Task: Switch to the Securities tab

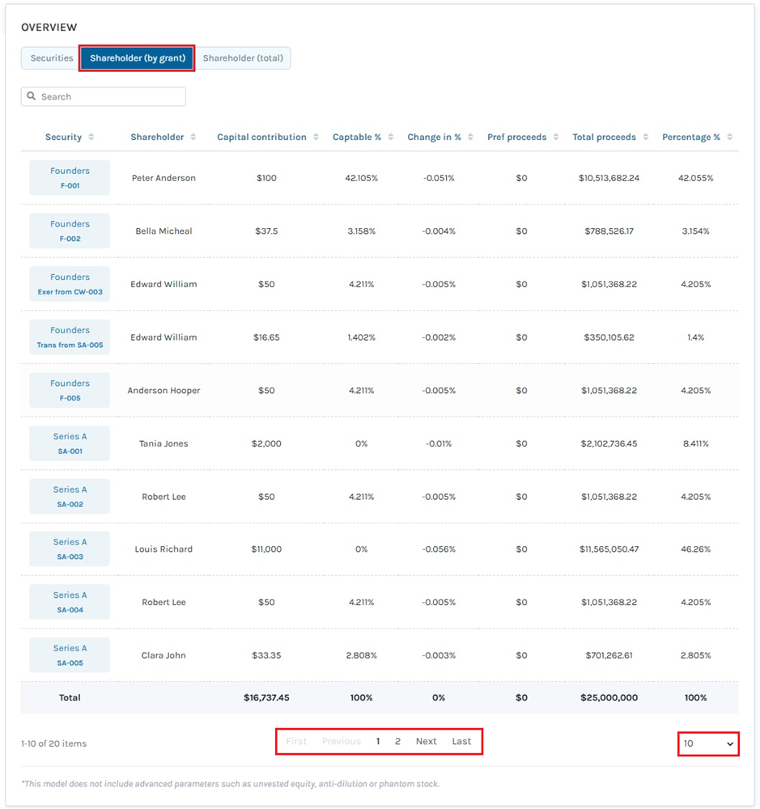Action: (x=52, y=58)
